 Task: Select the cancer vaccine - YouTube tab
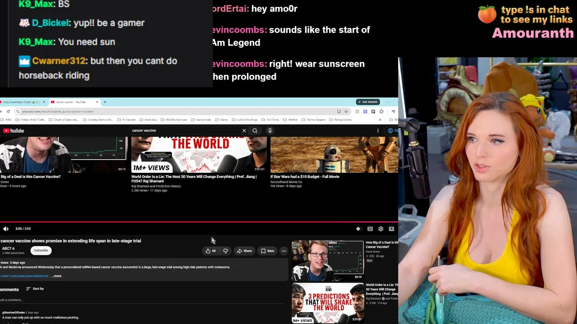click(74, 102)
